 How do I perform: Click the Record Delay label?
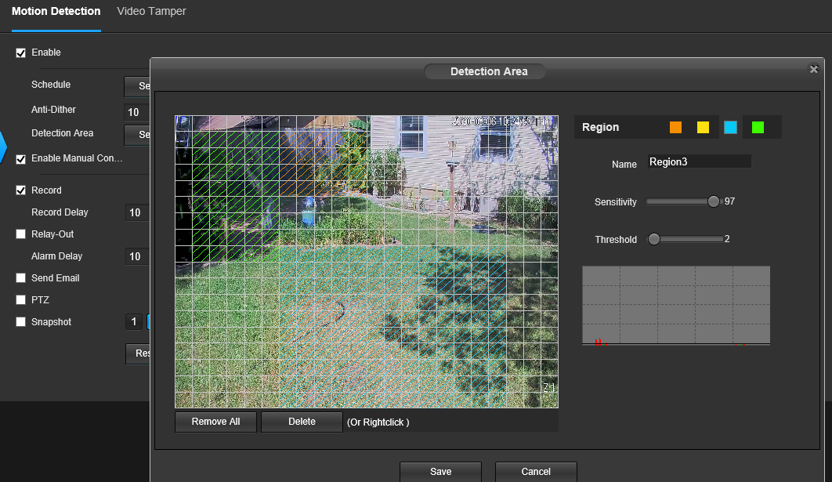(60, 212)
